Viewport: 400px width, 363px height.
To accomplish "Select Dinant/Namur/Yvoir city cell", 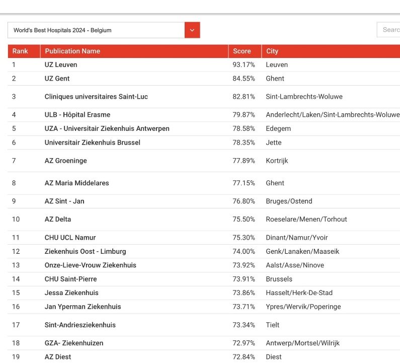I will coord(297,238).
